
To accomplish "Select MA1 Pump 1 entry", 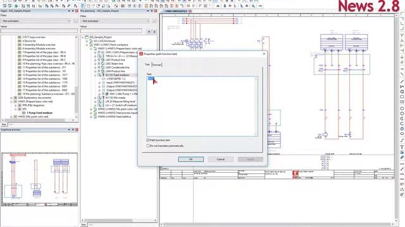I will (124, 94).
